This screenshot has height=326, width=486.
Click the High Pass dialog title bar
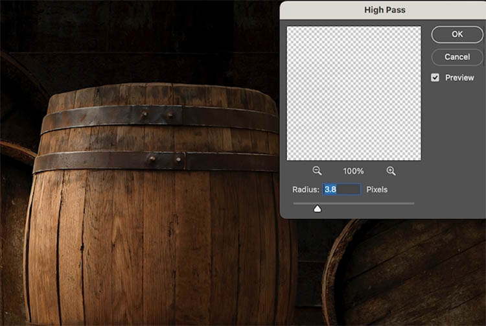383,10
